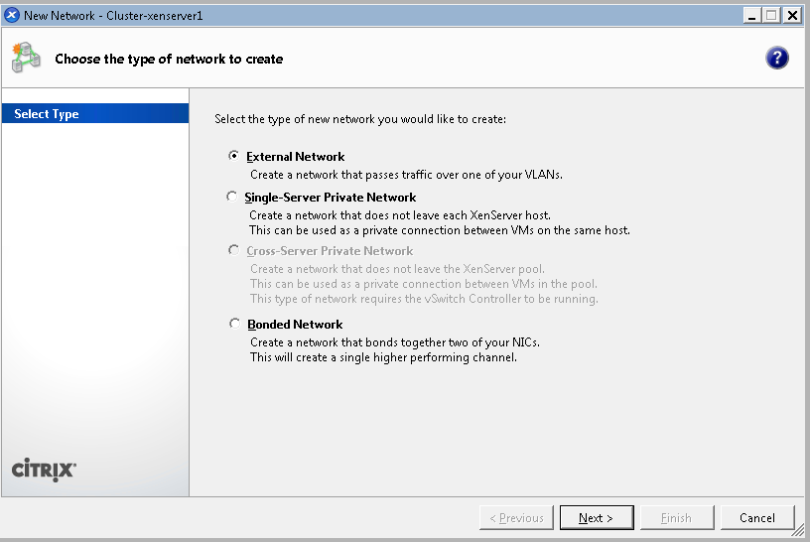Image resolution: width=810 pixels, height=542 pixels.
Task: Select the External Network radio button
Action: [234, 156]
